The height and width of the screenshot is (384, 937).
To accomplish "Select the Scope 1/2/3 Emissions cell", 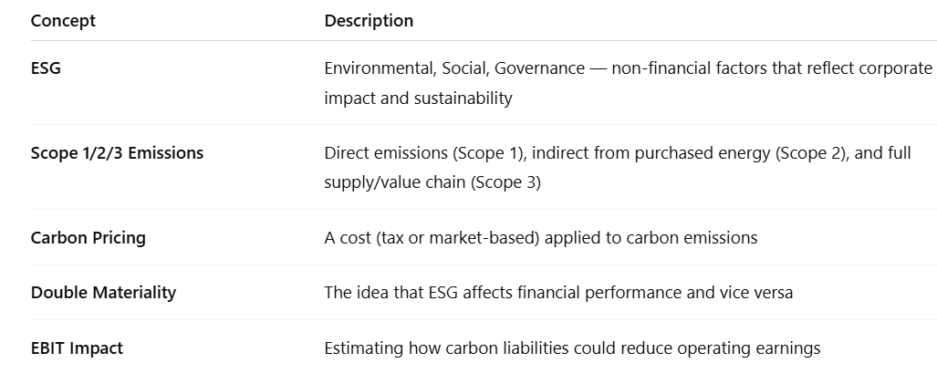I will tap(117, 153).
